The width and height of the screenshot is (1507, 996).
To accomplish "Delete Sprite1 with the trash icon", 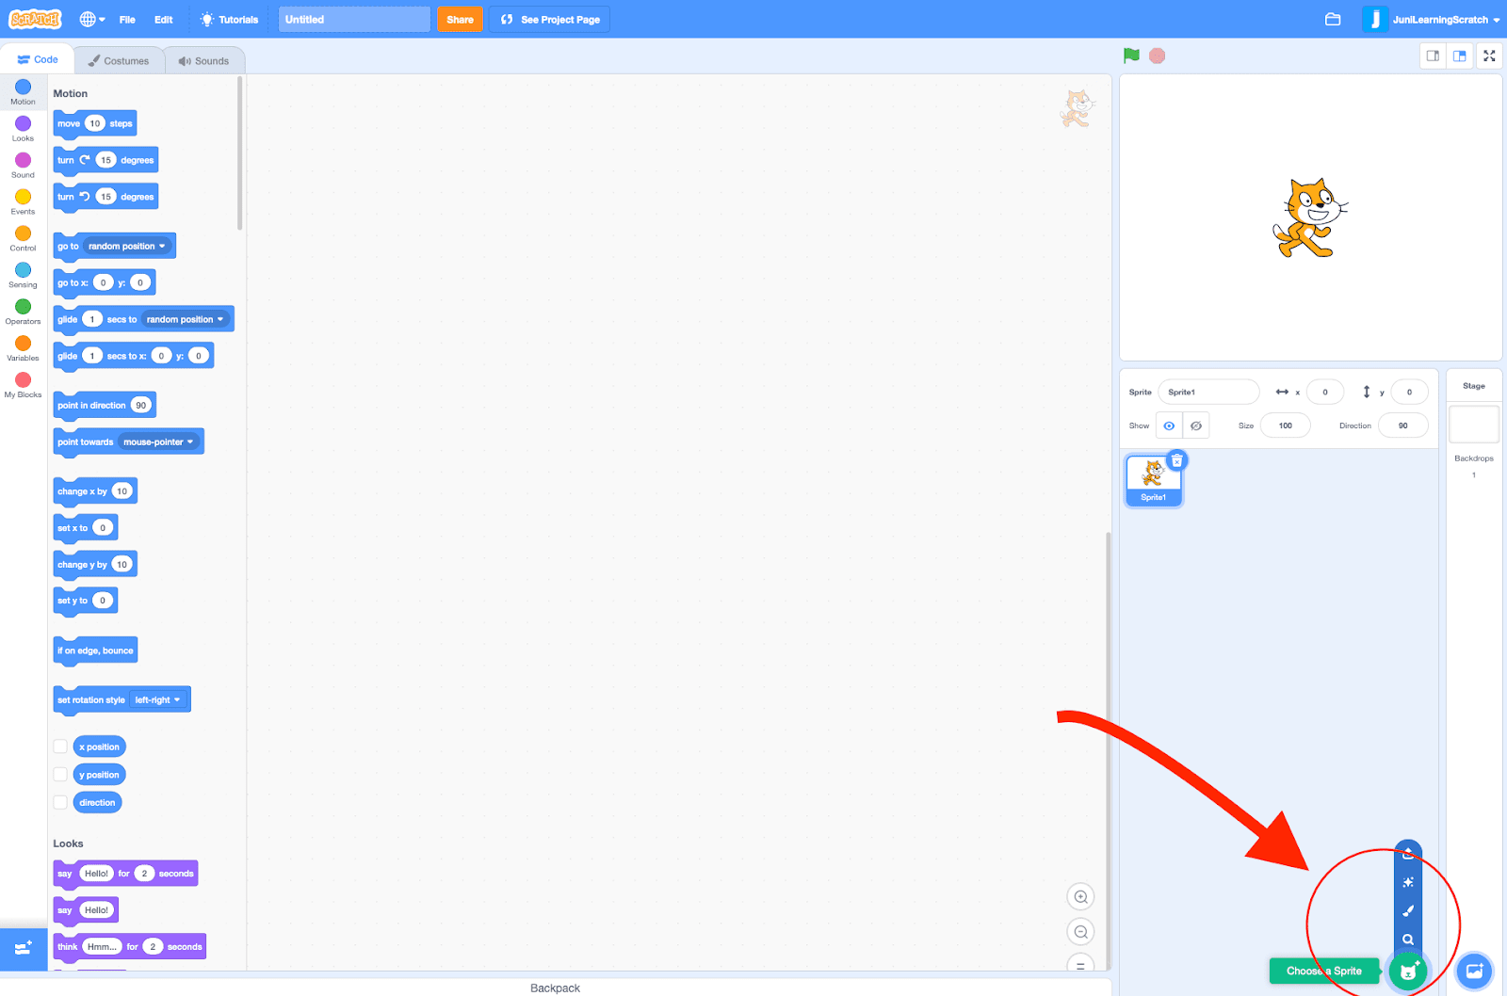I will coord(1177,460).
